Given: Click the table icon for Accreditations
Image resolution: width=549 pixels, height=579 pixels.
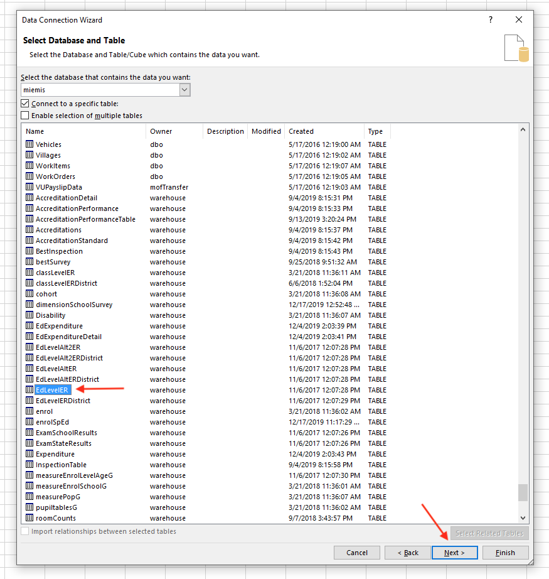Looking at the screenshot, I should click(29, 230).
